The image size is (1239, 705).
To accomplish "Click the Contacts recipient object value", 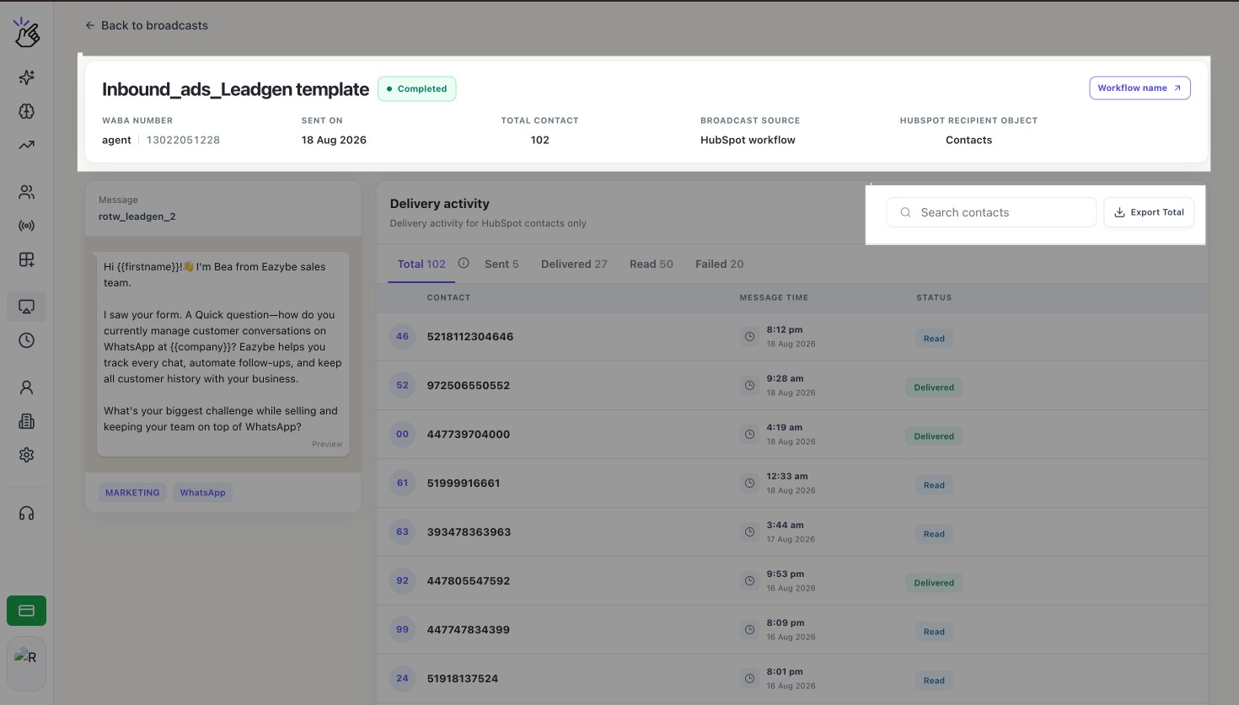I will tap(968, 140).
